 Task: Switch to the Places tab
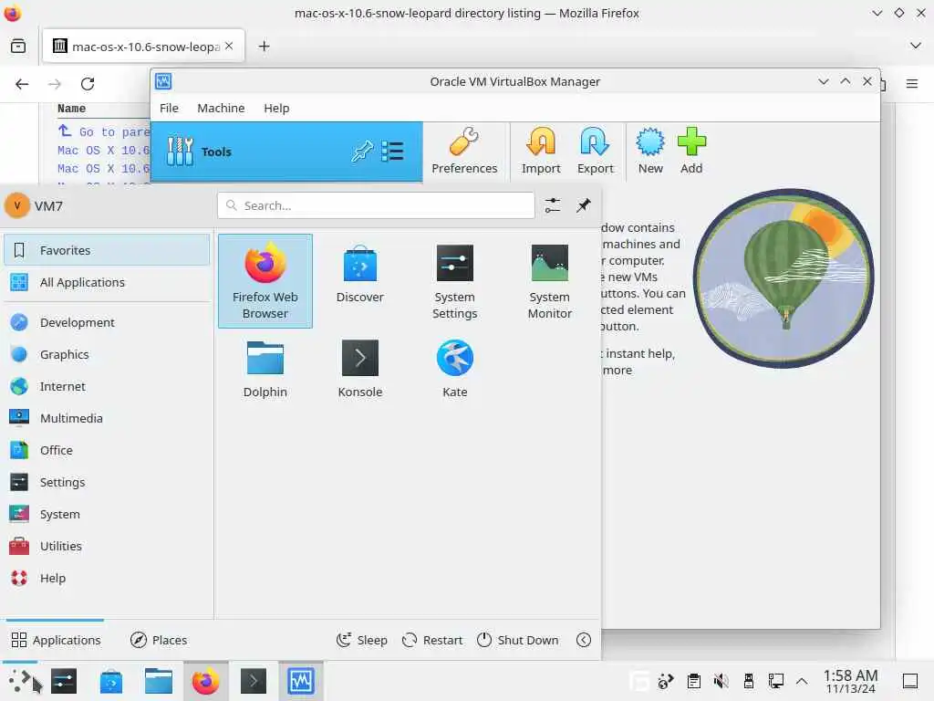click(159, 640)
